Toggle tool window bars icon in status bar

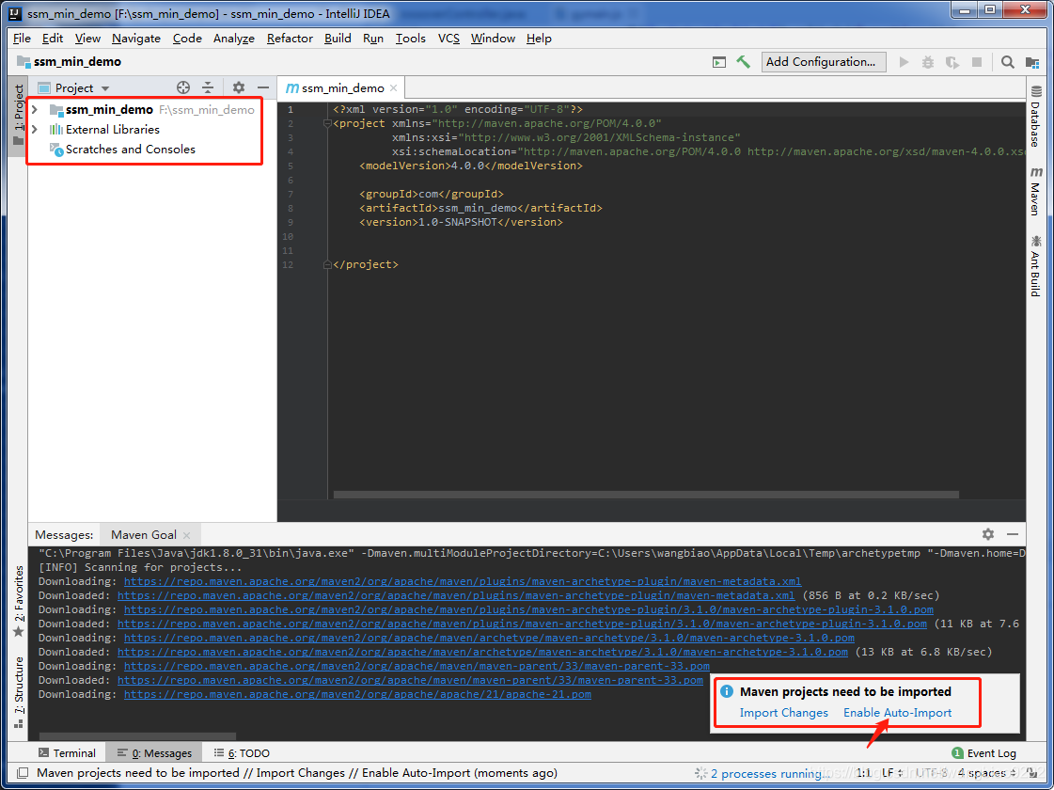click(23, 773)
